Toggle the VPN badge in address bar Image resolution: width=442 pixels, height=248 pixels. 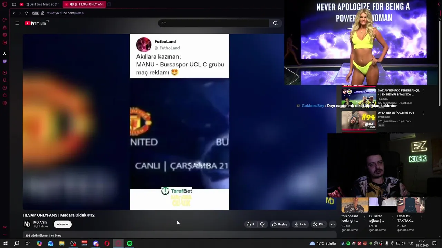click(x=36, y=13)
